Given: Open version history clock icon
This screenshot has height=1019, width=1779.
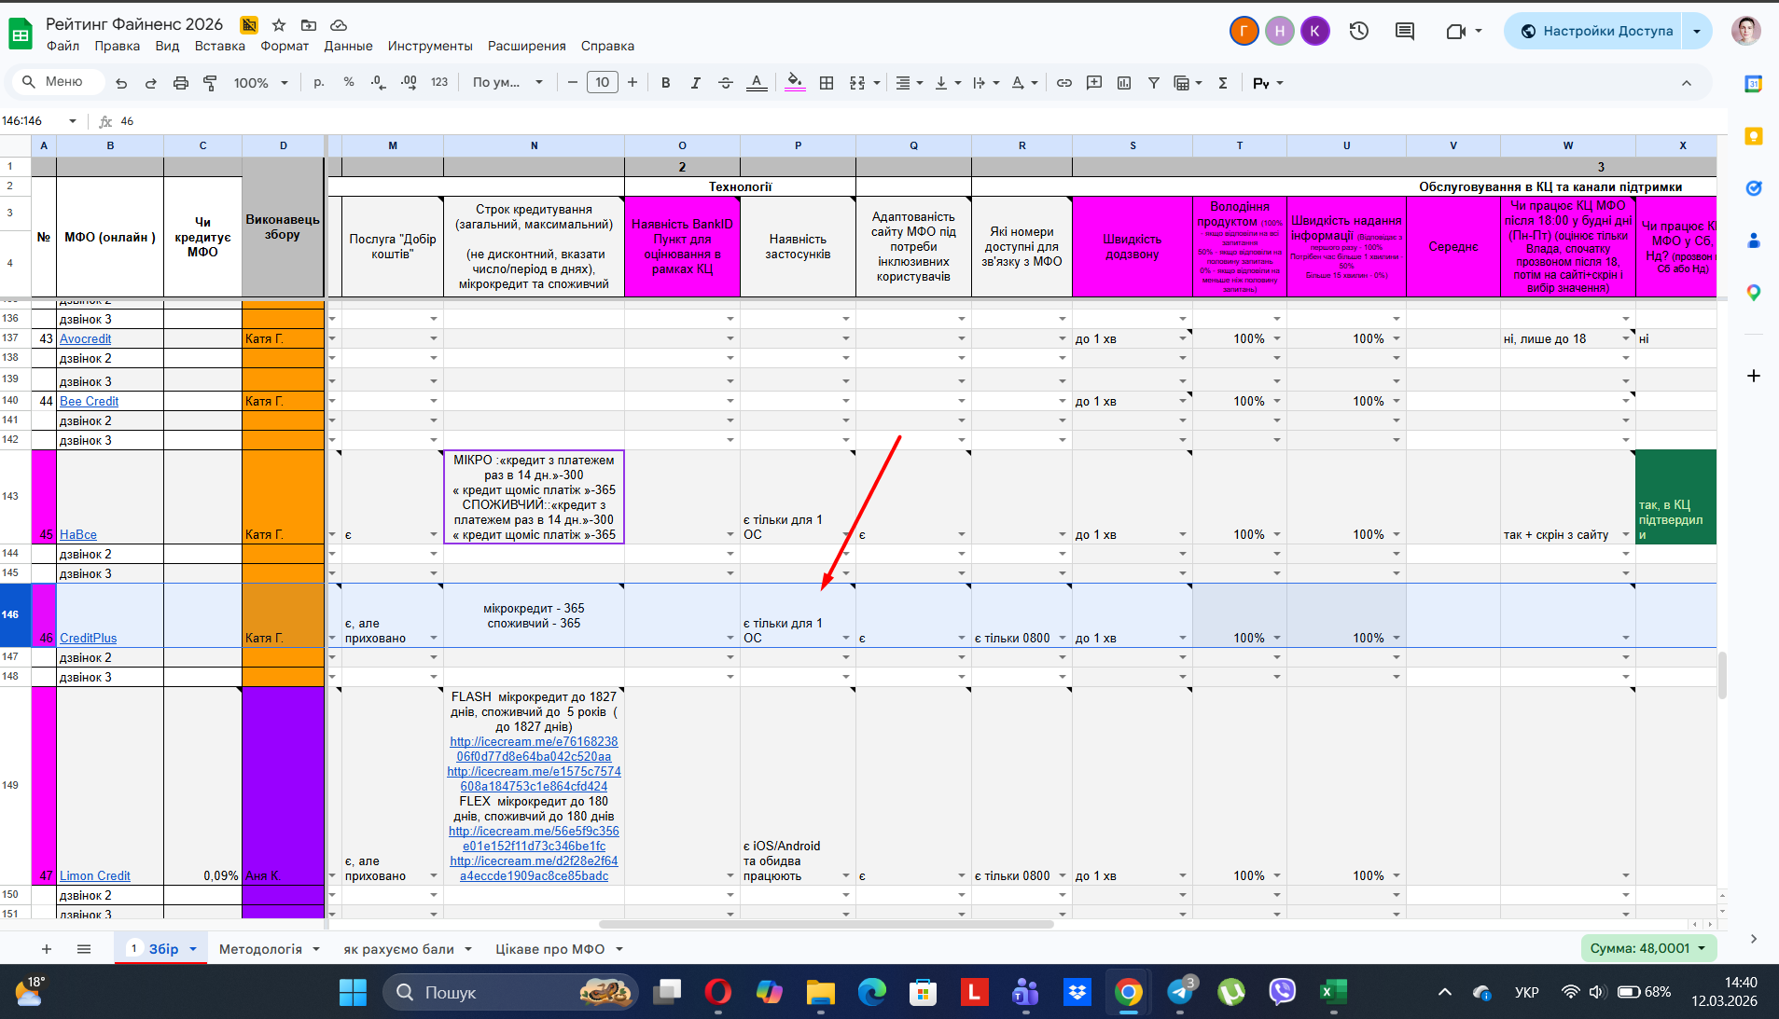Looking at the screenshot, I should point(1359,31).
